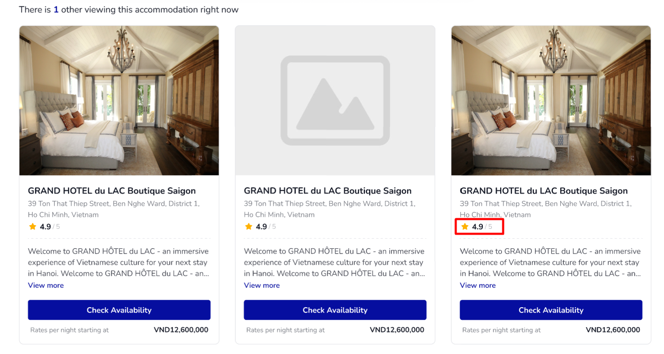Open the third card's GRAND HOTEL du LAC title
This screenshot has width=664, height=354.
coord(543,191)
